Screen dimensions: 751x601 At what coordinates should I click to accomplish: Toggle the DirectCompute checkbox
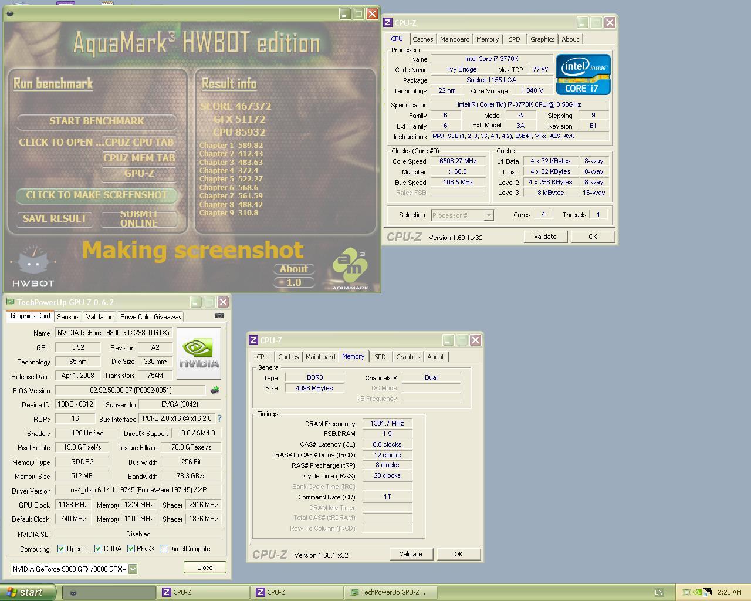[x=163, y=549]
